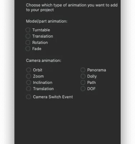Choose Translation under Model/part animation
Image resolution: width=135 pixels, height=144 pixels.
(28, 36)
